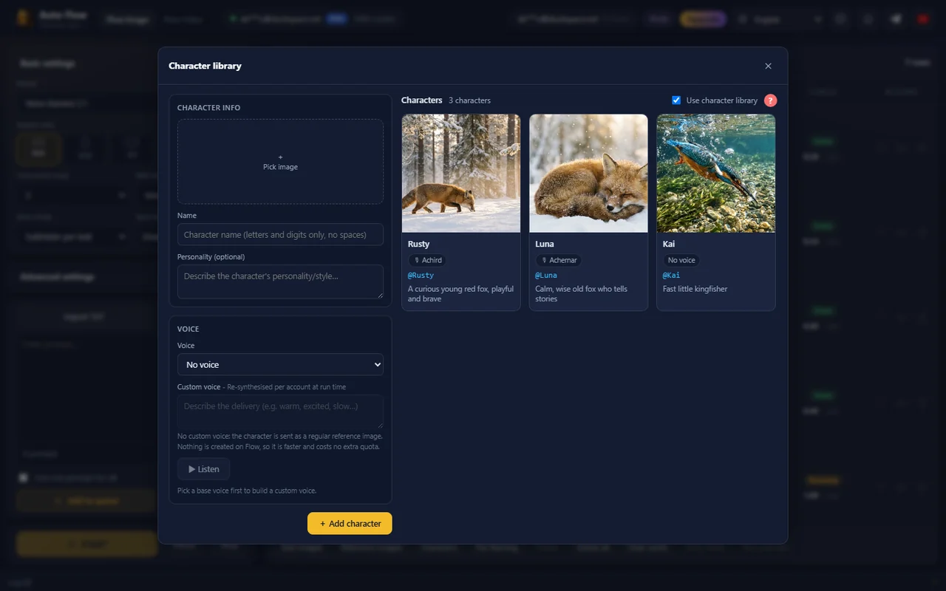Click Rusty's Achird voice chip

427,260
